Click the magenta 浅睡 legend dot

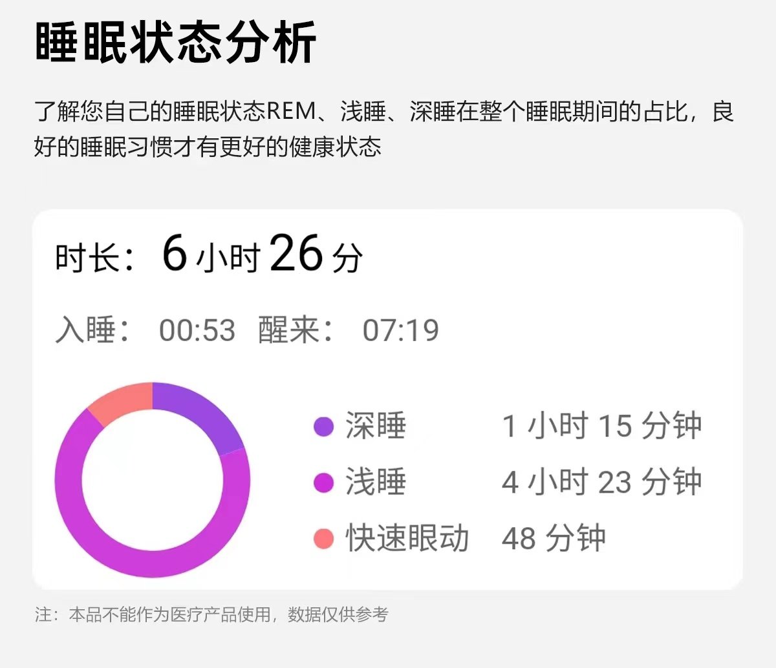323,483
